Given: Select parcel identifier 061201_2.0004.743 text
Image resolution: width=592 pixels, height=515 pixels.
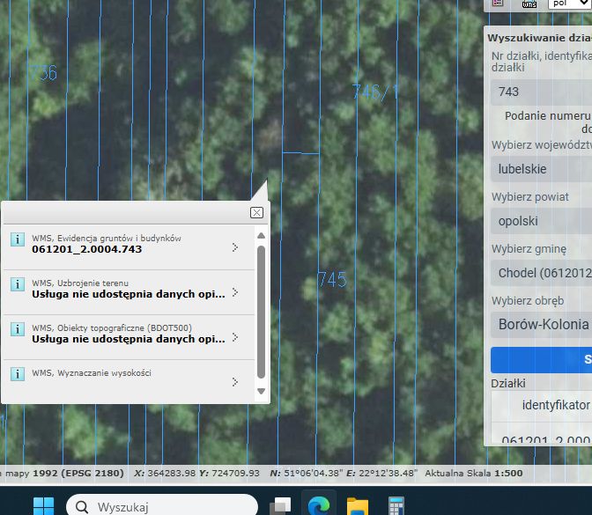Looking at the screenshot, I should 87,249.
